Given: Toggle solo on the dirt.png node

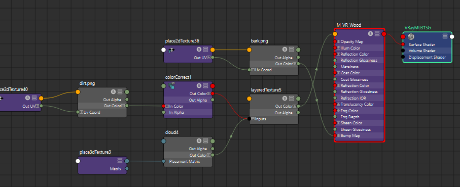Looking at the screenshot, I should [114, 92].
